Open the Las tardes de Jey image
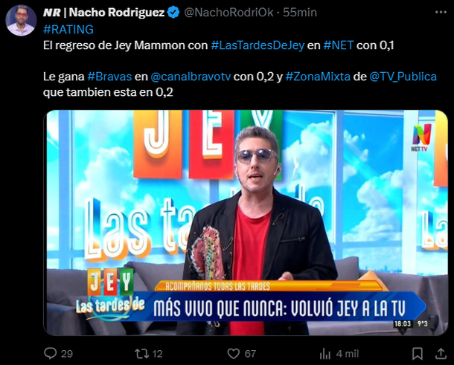 [x=246, y=223]
